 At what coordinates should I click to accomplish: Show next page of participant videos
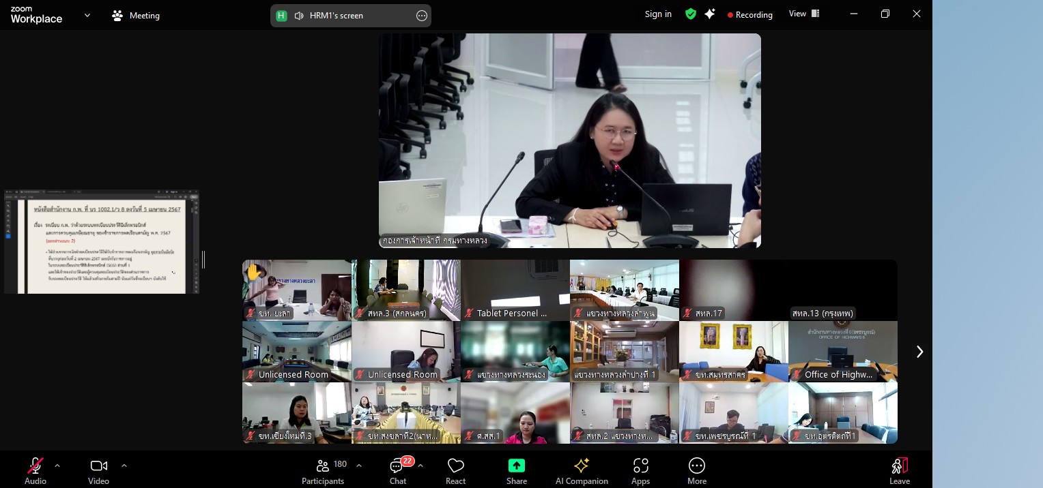(919, 352)
